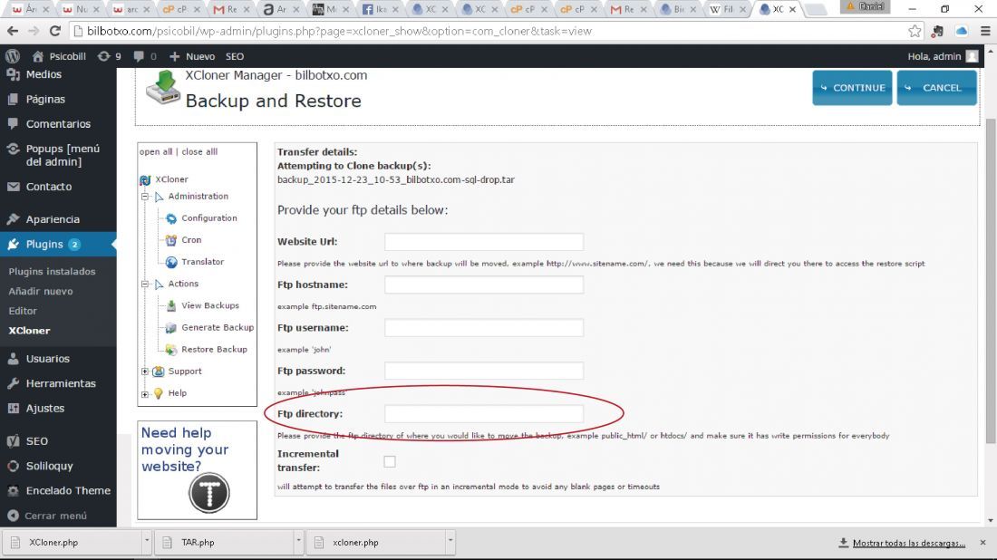Click the Ftp directory input field
This screenshot has width=997, height=560.
click(x=484, y=414)
